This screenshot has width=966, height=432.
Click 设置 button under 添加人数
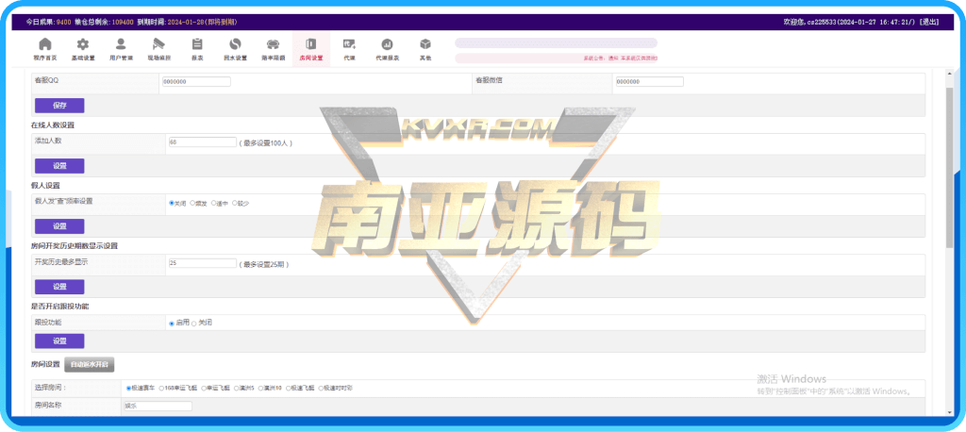59,166
